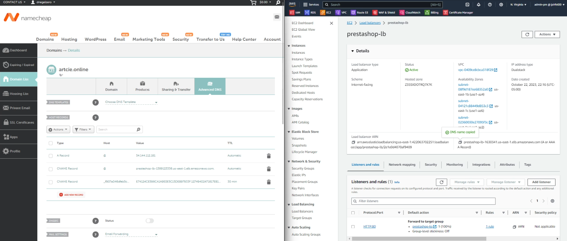Click the listeners table horizontal scrollbar
This screenshot has width=567, height=241.
tap(419, 239)
